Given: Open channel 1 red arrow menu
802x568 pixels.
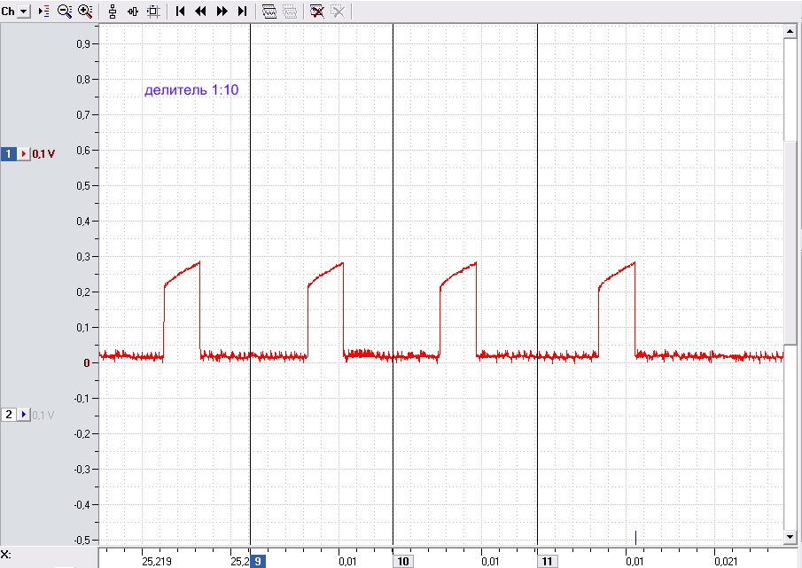Looking at the screenshot, I should click(24, 153).
